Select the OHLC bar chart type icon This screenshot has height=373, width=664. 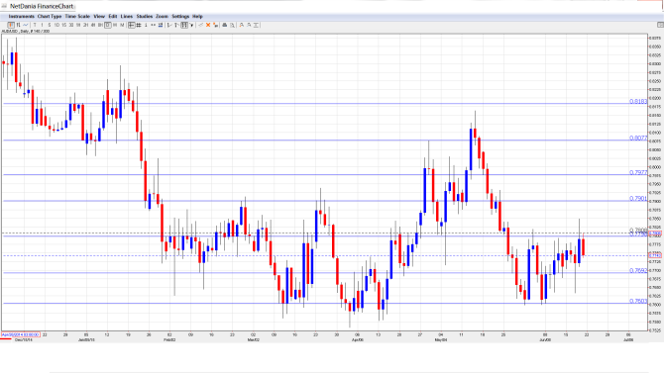pos(18,26)
